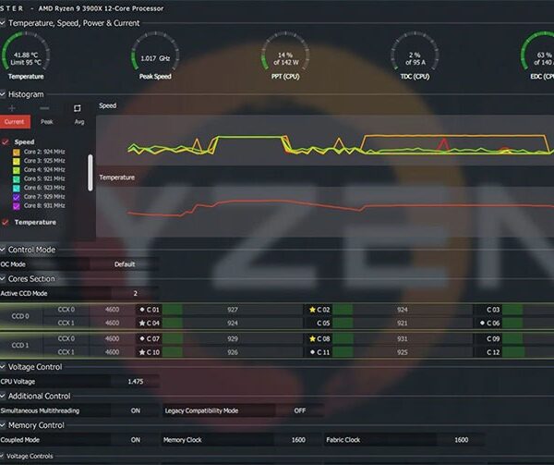Click the histogram fit-to-view square icon
554x465 pixels.
point(77,108)
